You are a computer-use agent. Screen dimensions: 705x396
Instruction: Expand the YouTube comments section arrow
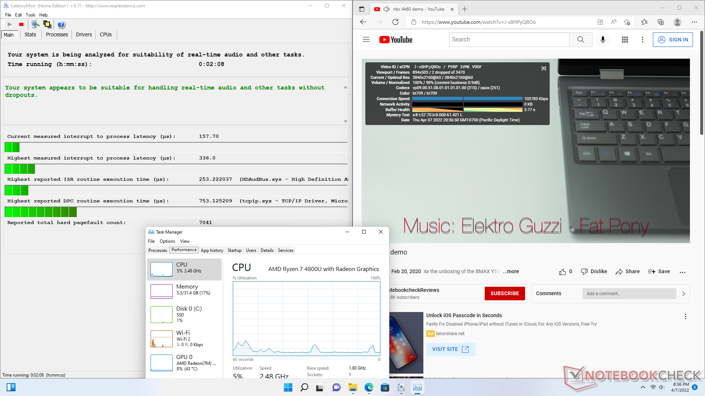coord(684,294)
